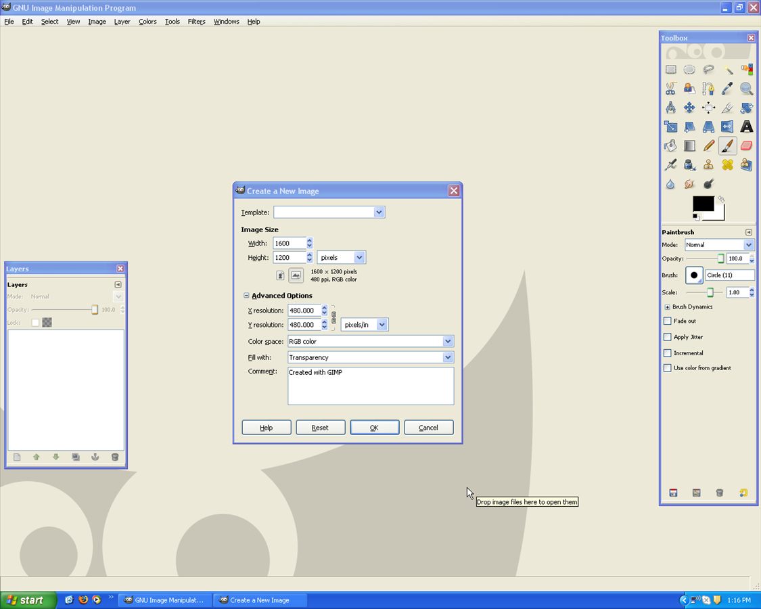Open the Template dropdown

tap(329, 212)
